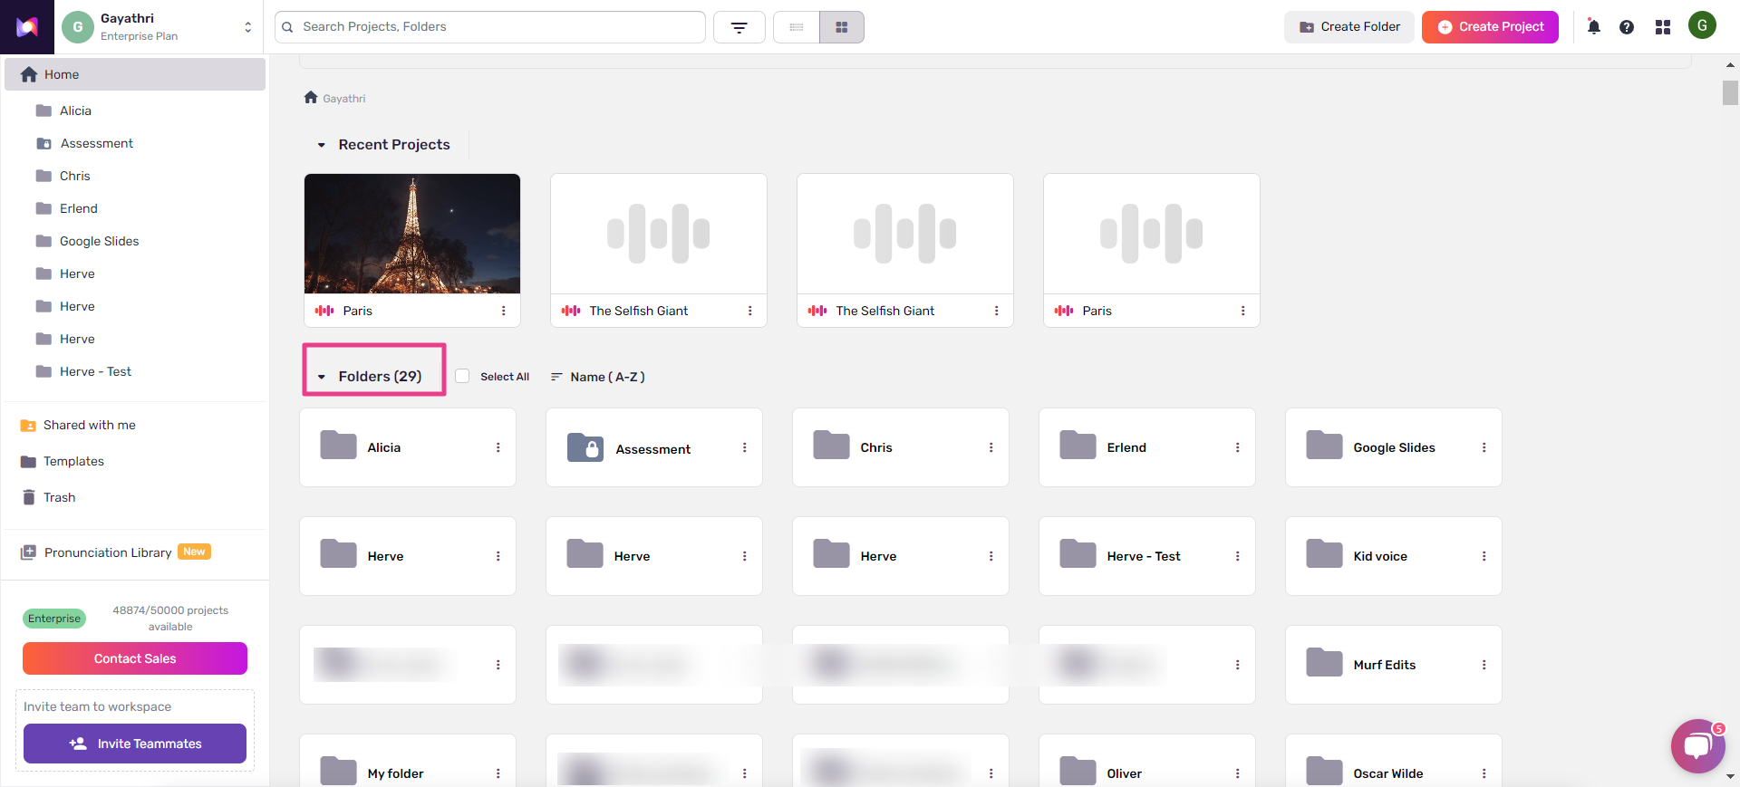The height and width of the screenshot is (787, 1740).
Task: Open the help question mark icon
Action: (1627, 27)
